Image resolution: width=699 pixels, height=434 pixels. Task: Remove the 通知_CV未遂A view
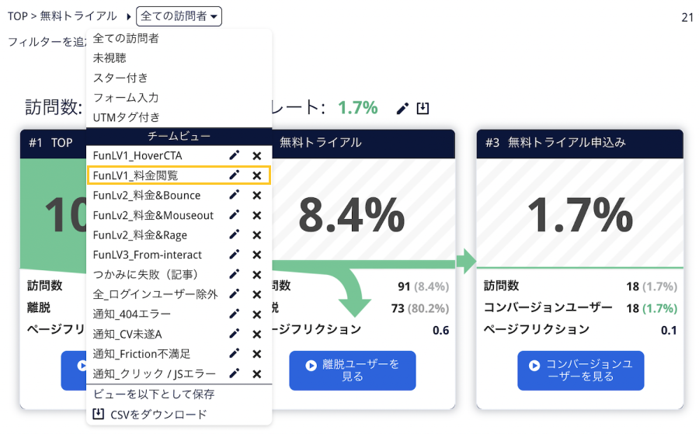pos(257,334)
